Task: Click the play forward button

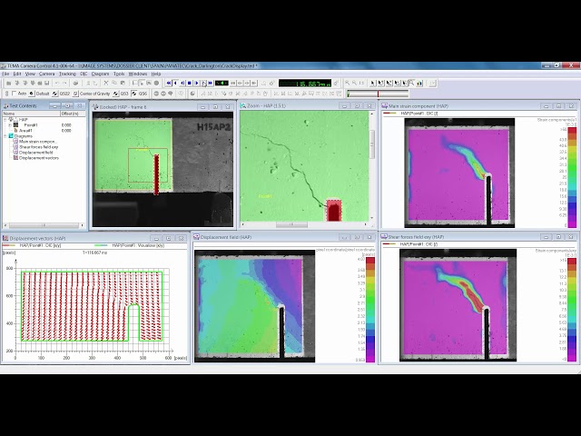Action: (x=196, y=83)
